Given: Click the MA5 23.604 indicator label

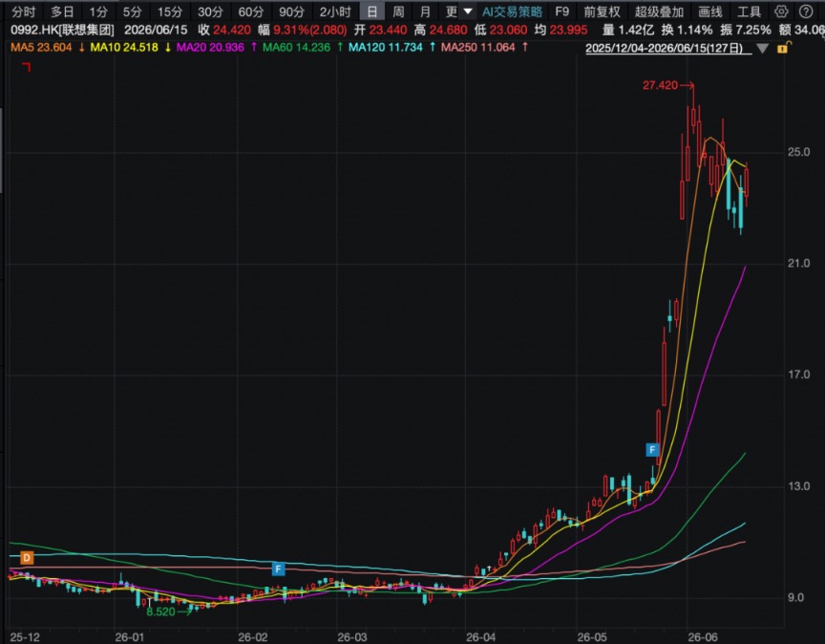Looking at the screenshot, I should point(41,48).
